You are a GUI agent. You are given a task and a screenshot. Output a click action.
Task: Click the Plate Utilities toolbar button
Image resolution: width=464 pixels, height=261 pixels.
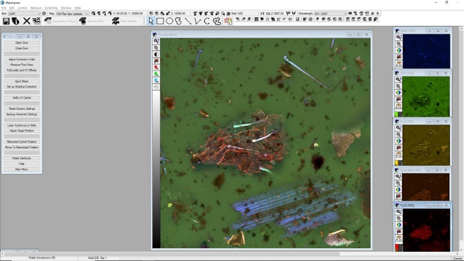[125, 21]
